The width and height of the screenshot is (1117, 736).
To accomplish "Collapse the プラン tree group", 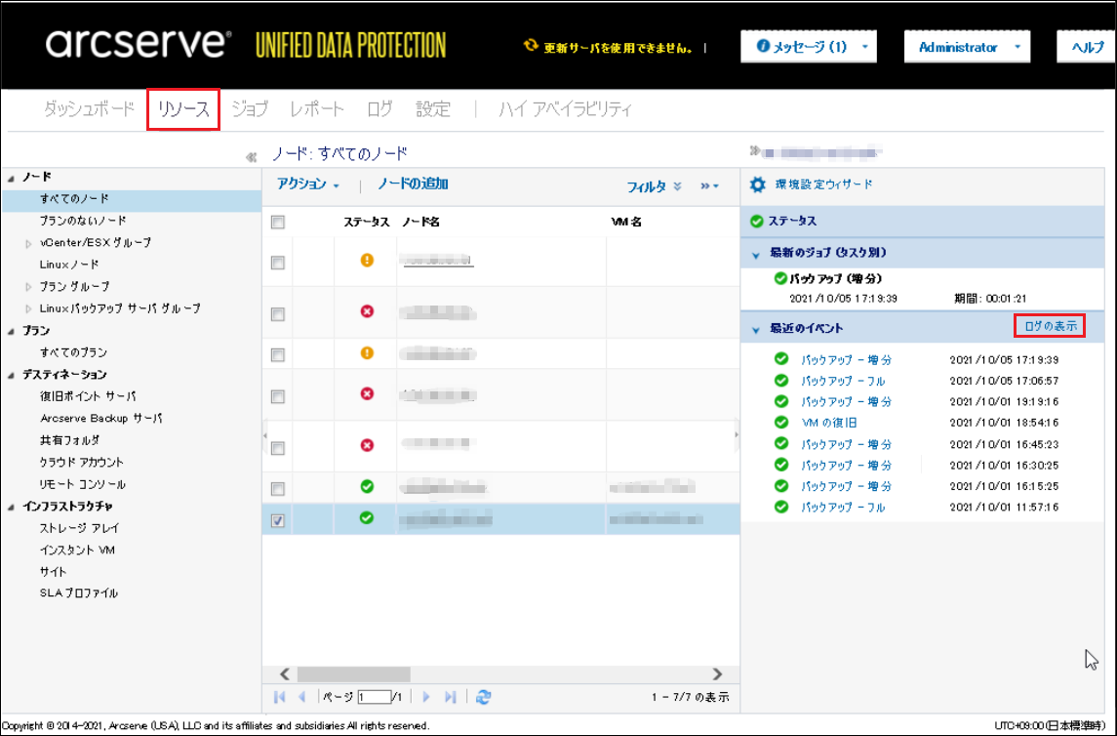I will [x=11, y=331].
